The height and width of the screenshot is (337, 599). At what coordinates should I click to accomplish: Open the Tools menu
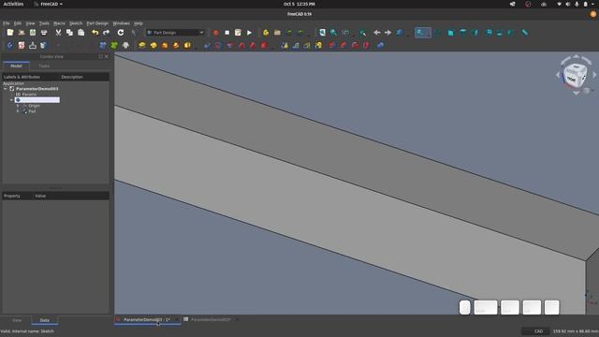[x=44, y=23]
